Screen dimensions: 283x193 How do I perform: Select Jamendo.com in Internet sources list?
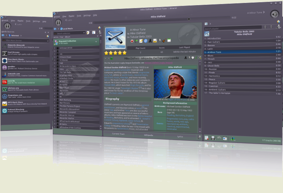[25, 75]
